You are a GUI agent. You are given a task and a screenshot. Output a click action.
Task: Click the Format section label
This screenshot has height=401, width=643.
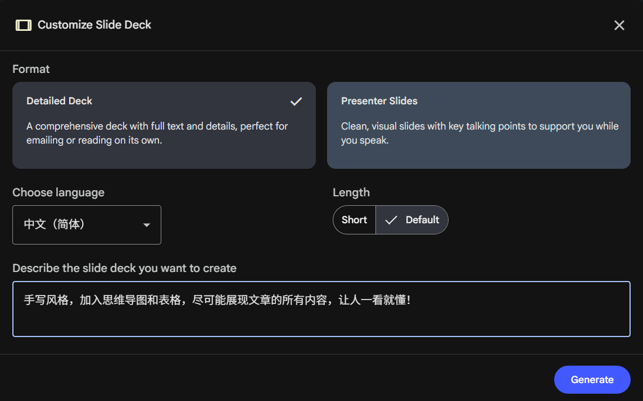[x=31, y=69]
